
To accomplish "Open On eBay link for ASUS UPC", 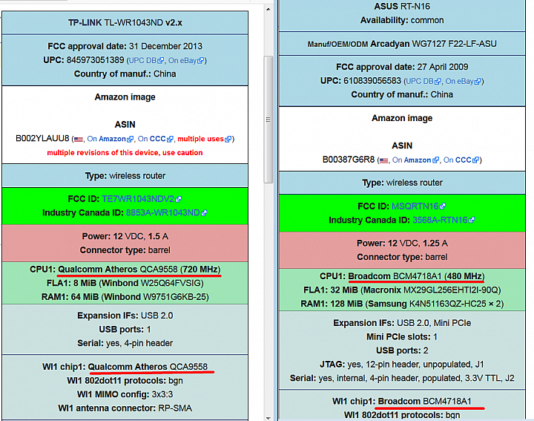I will pyautogui.click(x=463, y=81).
